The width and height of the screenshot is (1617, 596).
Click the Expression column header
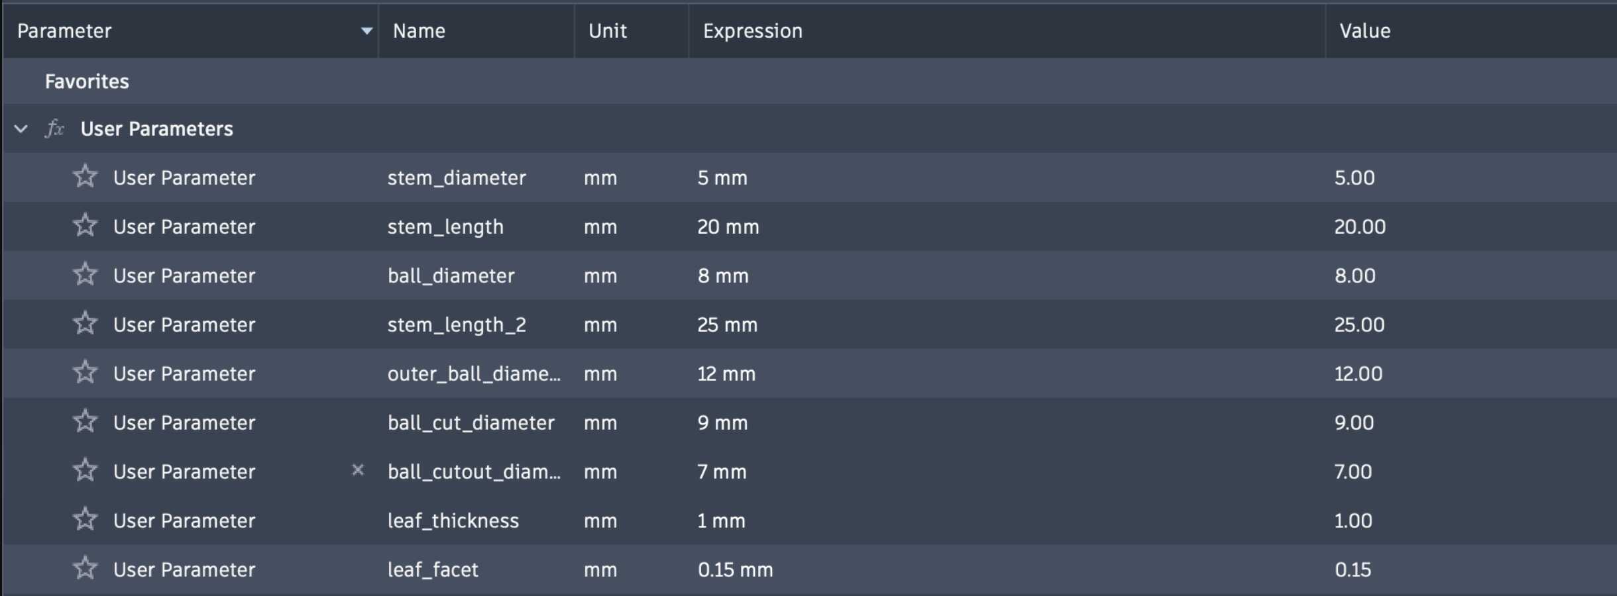pos(753,30)
